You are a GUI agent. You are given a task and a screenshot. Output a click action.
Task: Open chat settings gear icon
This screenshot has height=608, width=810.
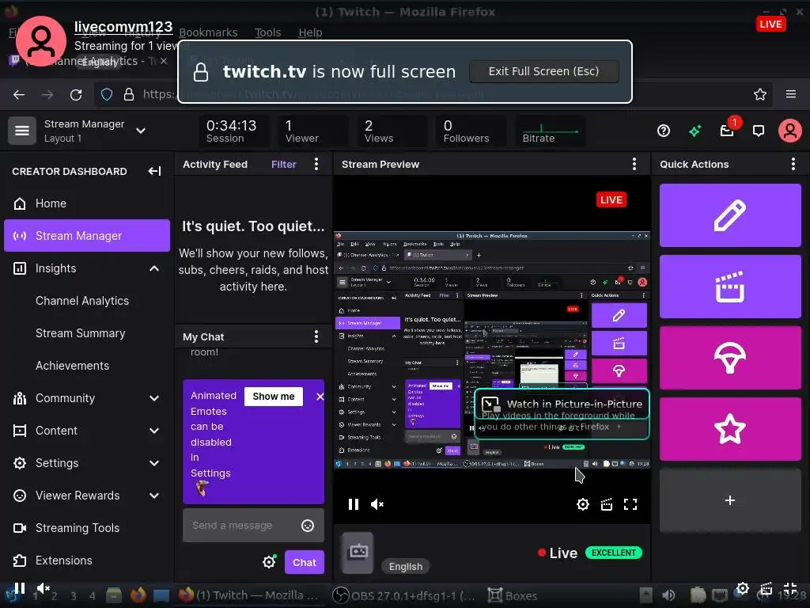click(269, 562)
